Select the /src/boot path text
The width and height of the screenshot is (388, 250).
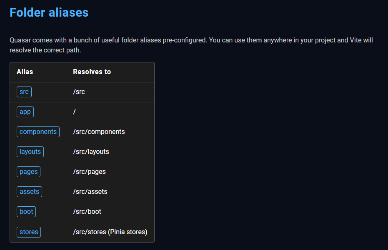(x=87, y=212)
